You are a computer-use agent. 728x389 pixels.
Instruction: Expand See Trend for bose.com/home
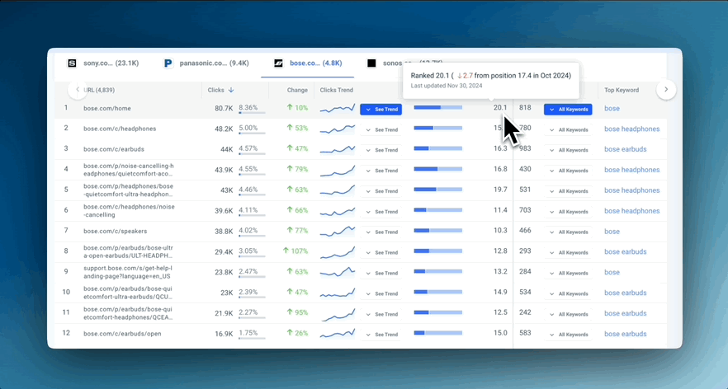[x=381, y=110]
